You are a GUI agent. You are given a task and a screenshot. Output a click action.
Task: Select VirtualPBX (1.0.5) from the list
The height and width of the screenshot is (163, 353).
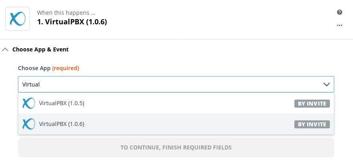tap(62, 104)
